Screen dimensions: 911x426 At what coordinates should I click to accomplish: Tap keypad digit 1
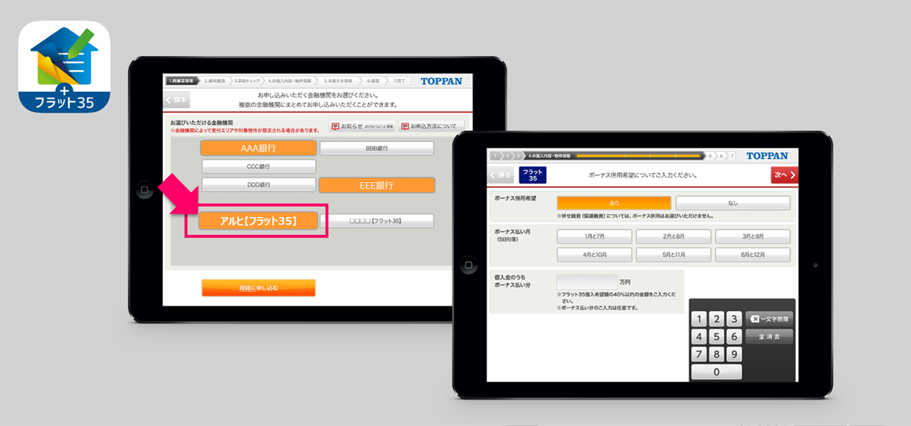(699, 319)
